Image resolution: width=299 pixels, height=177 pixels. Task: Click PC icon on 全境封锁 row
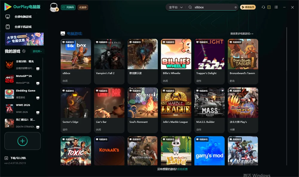(x=38, y=69)
